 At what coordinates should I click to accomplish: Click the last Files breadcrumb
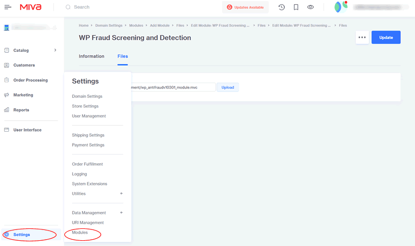point(343,25)
